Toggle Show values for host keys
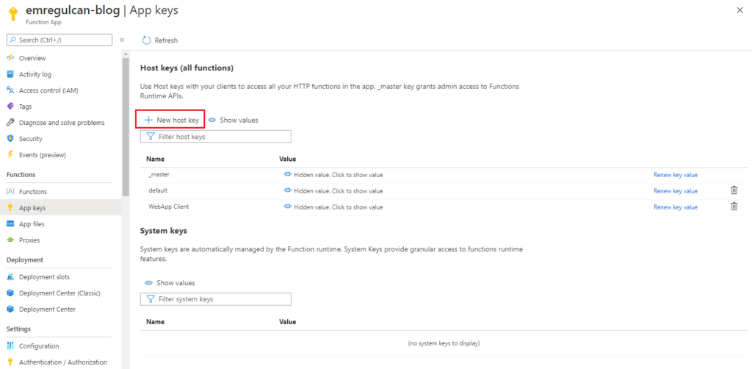Viewport: 752px width, 369px height. click(x=233, y=120)
